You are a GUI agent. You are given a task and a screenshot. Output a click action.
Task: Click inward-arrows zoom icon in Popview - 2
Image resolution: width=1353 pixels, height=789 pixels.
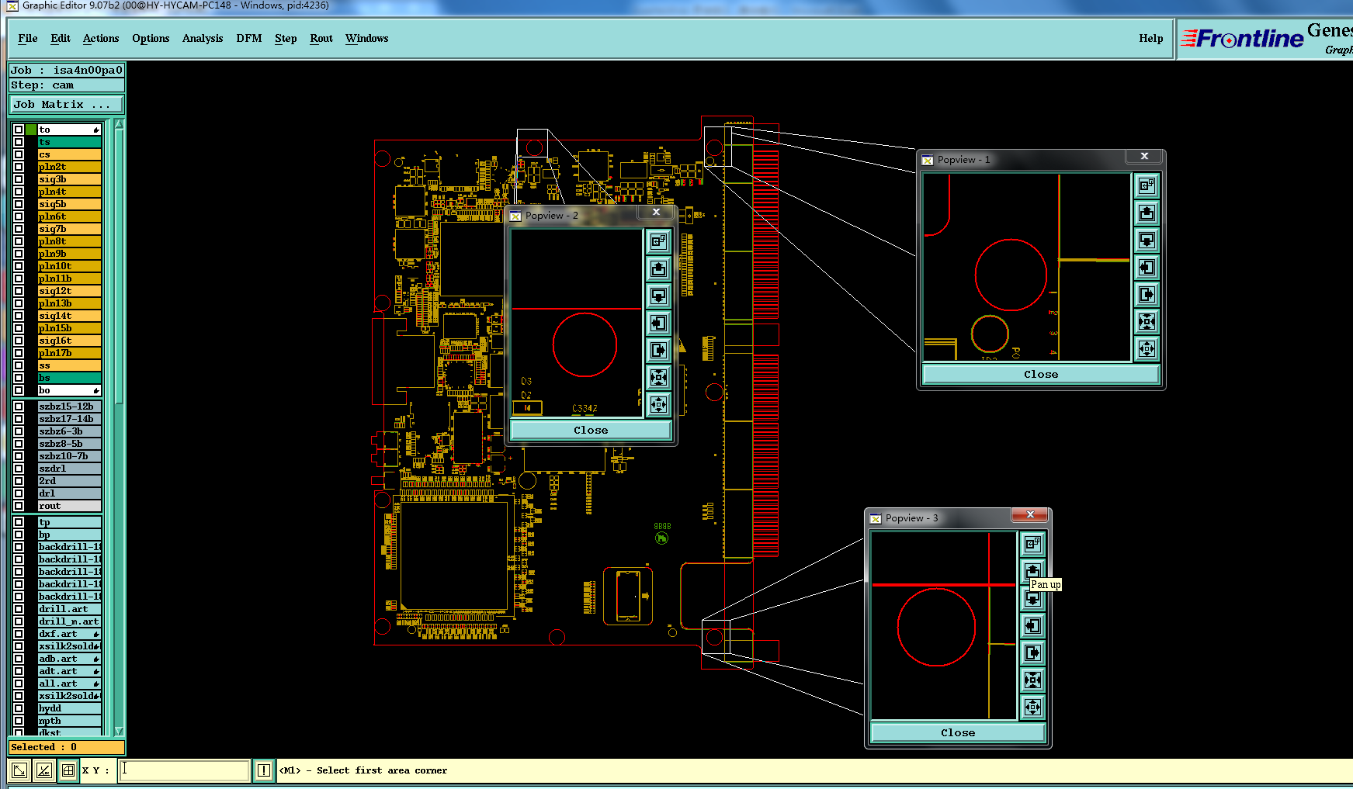pyautogui.click(x=658, y=377)
